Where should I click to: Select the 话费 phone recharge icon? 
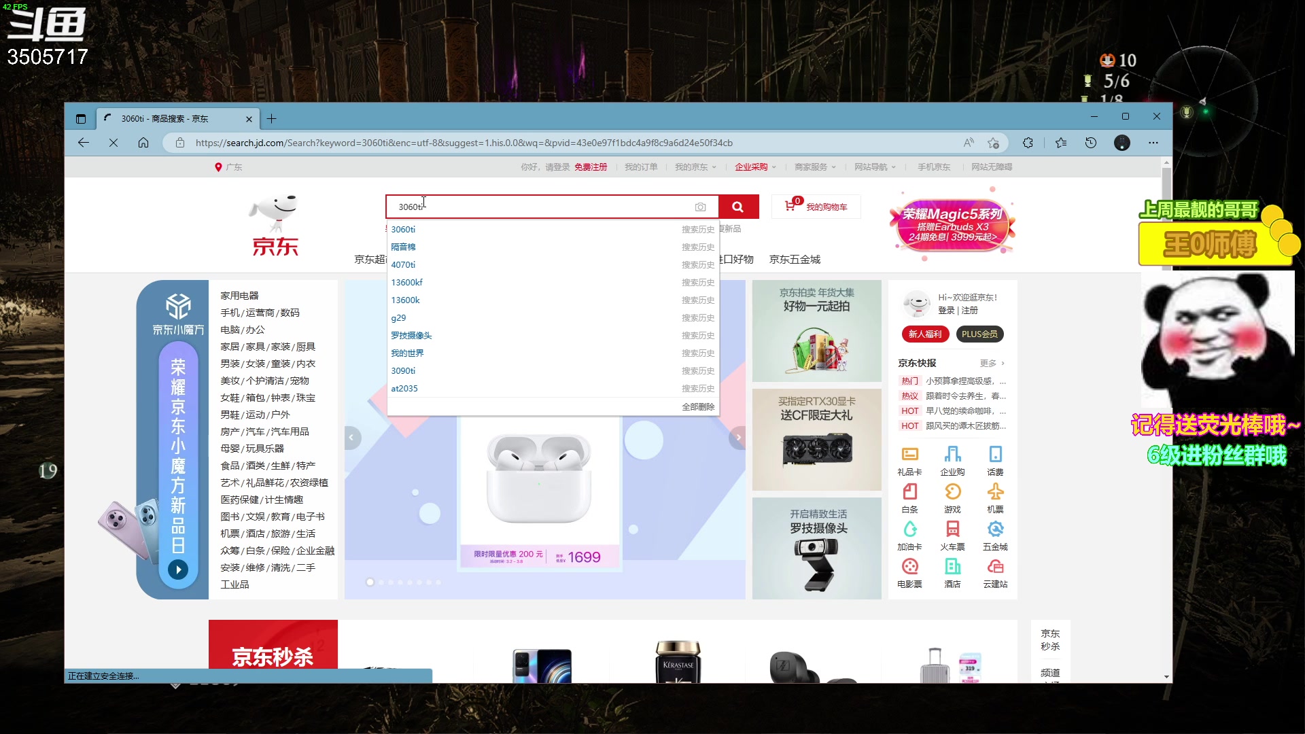[x=996, y=455]
